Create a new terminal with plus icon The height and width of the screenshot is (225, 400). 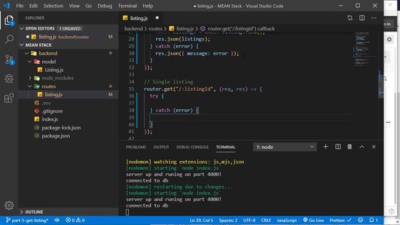pos(326,147)
